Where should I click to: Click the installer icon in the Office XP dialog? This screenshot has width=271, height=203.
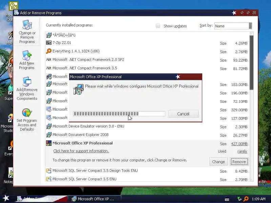point(78,89)
